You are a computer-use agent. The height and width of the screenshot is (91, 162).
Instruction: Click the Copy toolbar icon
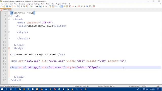(x=24, y=7)
